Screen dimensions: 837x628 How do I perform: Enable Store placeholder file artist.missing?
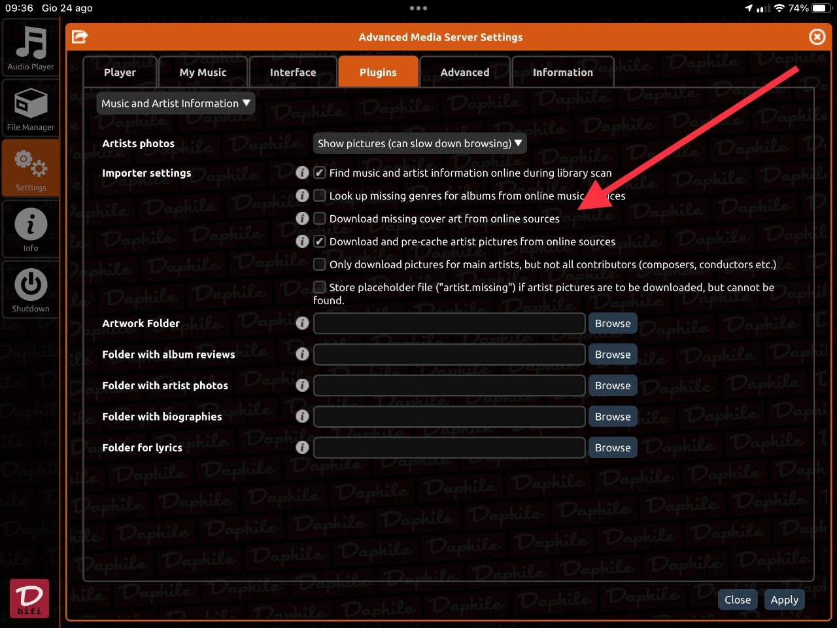320,287
